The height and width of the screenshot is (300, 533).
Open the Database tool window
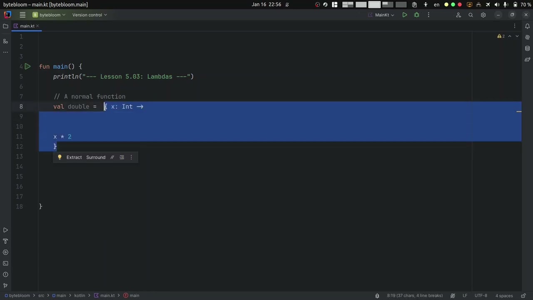[527, 48]
